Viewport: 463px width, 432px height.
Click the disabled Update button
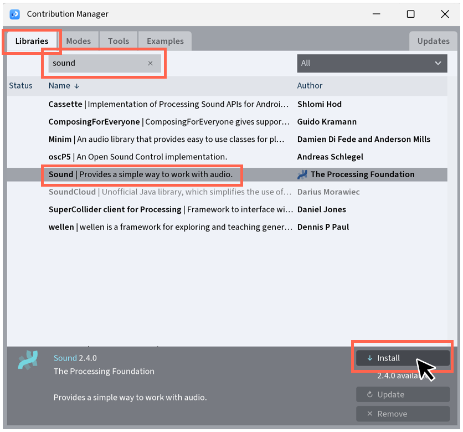[x=403, y=394]
